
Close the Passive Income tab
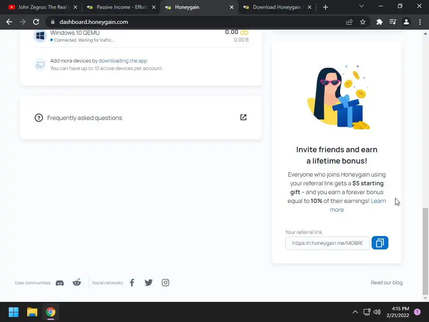(154, 7)
